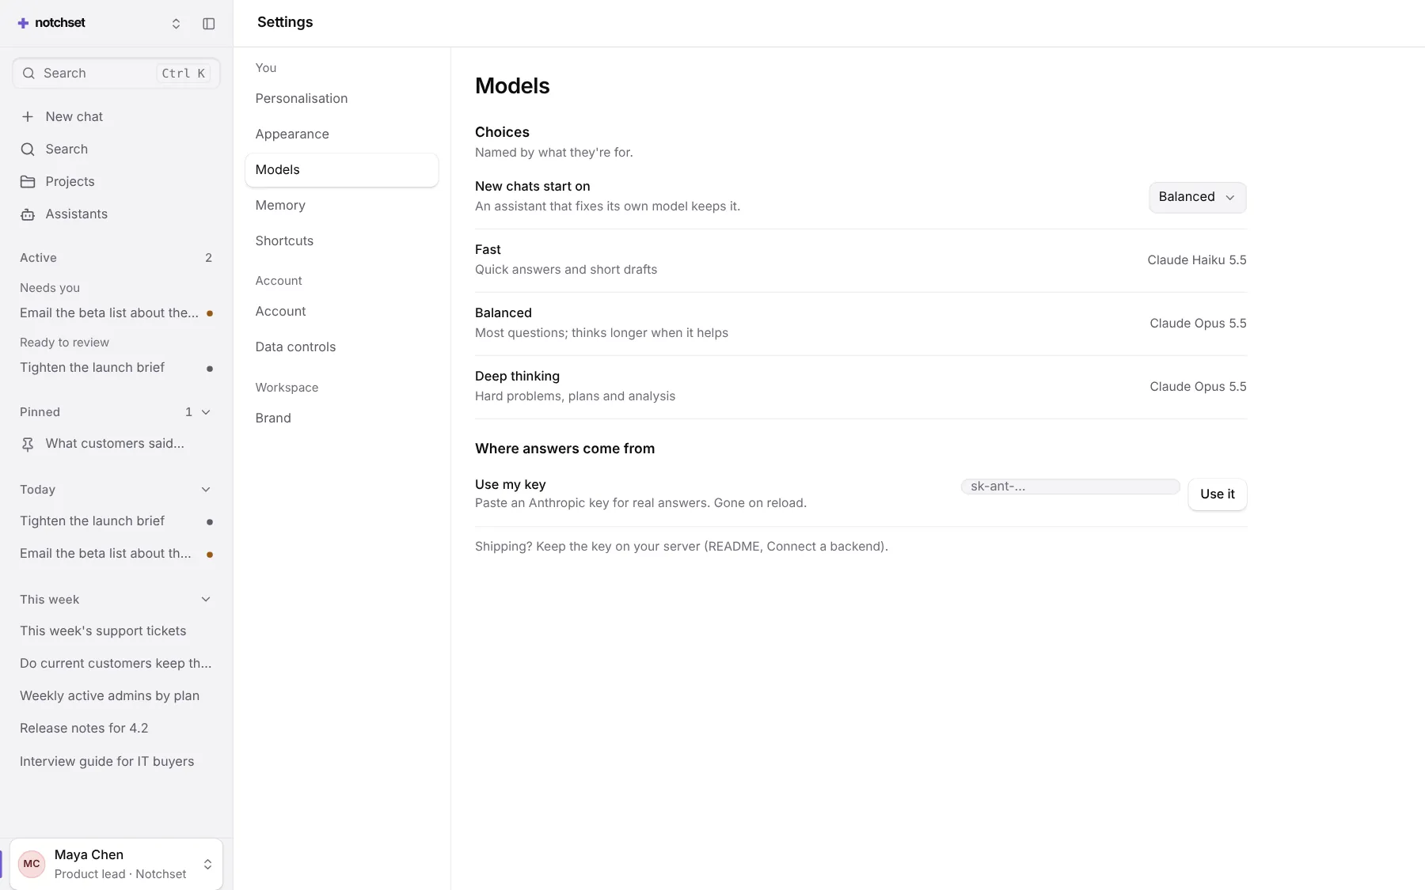The height and width of the screenshot is (890, 1425).
Task: Click Claude Opus 5.5 in the Deep thinking row
Action: pyautogui.click(x=1198, y=387)
